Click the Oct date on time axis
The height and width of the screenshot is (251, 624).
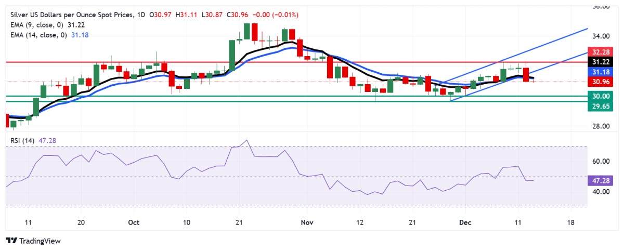pos(134,222)
